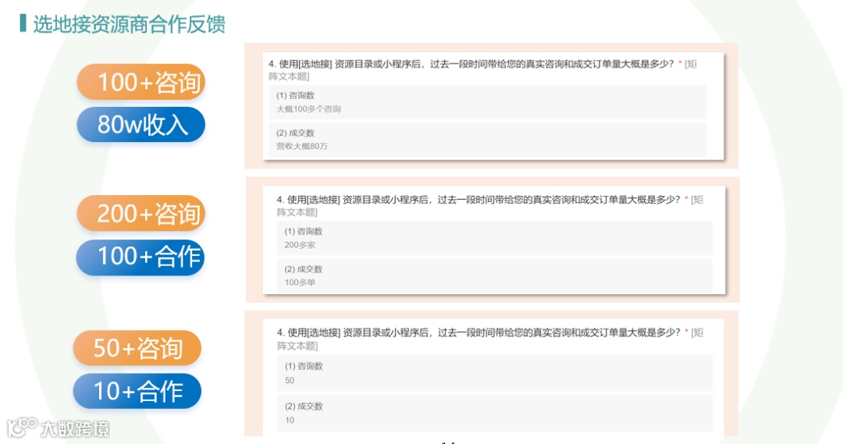Click the answer field 200多家

tap(300, 245)
